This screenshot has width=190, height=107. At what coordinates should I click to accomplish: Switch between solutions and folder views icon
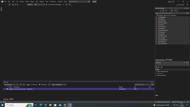[x=163, y=11]
